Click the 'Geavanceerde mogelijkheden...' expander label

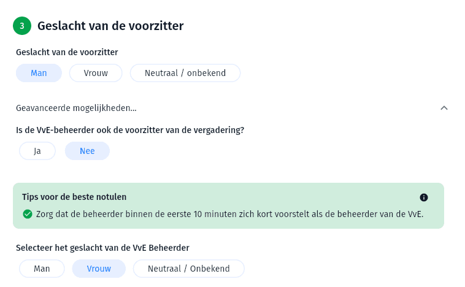coord(76,108)
